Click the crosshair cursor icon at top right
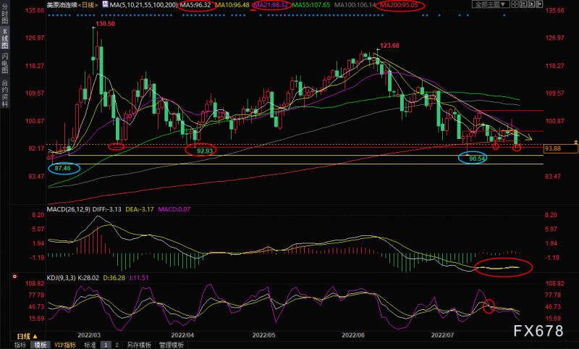Screen dimensions: 579x349 [x=515, y=4]
